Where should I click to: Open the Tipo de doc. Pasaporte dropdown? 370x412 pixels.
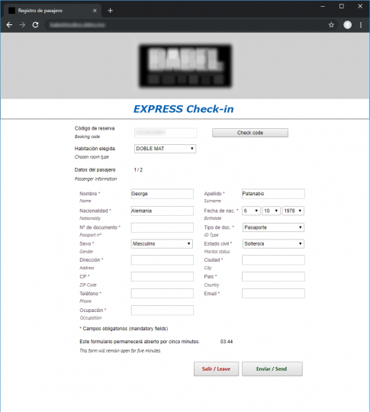[x=273, y=227]
